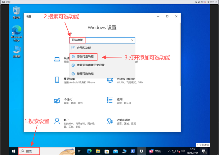This screenshot has width=219, height=155.
Task: Click the keyboard flag icon in VM toolbar
Action: tap(205, 2)
